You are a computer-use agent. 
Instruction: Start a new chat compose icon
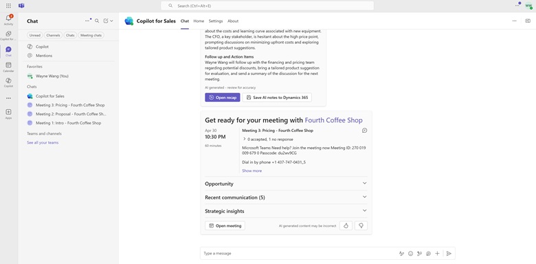106,21
